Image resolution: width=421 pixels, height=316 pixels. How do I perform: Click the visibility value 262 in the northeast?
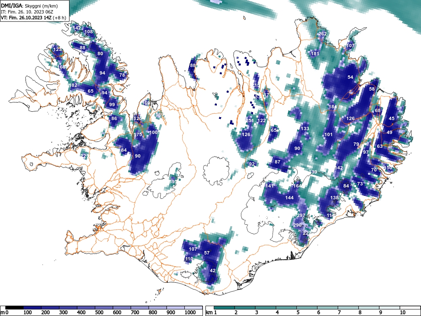click(322, 34)
